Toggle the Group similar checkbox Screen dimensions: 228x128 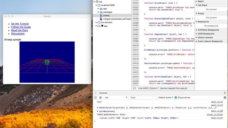(176, 97)
